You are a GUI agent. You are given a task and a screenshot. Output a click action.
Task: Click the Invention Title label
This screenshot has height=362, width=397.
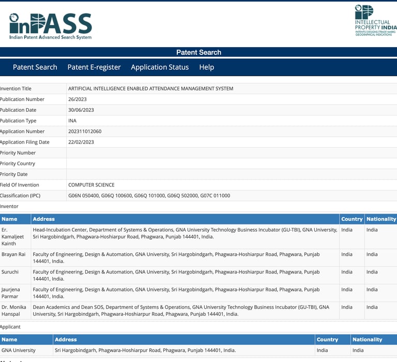(16, 89)
